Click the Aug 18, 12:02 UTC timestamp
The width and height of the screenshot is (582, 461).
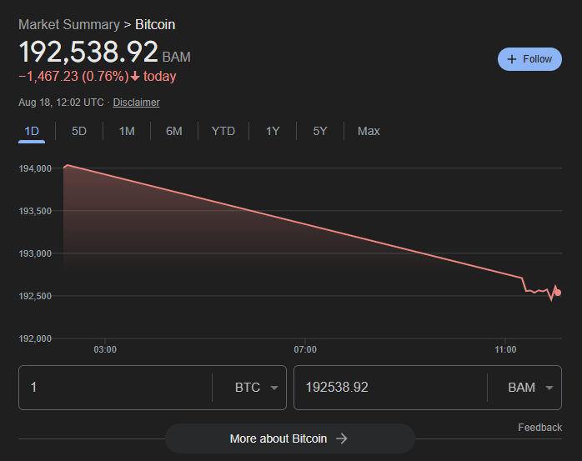pyautogui.click(x=61, y=103)
